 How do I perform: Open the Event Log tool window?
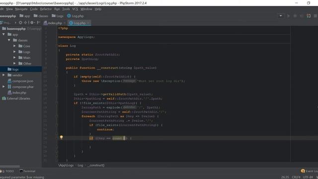(x=309, y=171)
